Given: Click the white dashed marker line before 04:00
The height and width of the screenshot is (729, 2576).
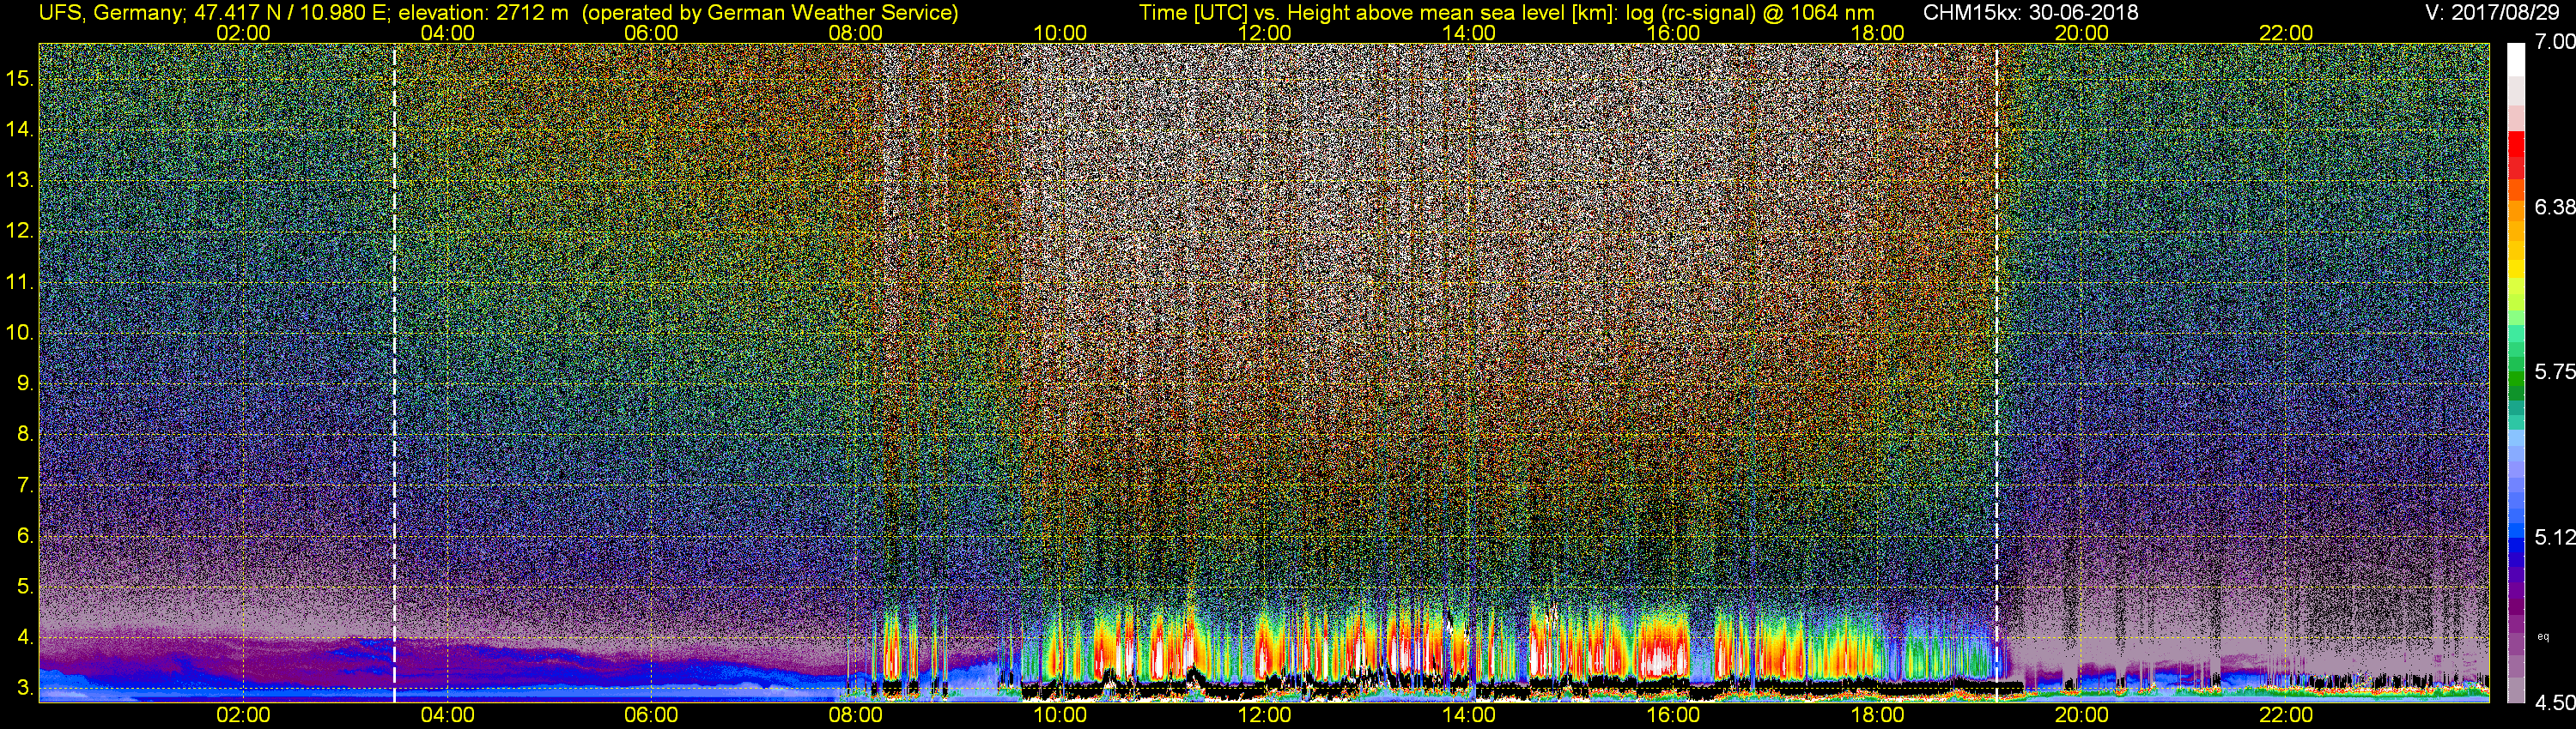Looking at the screenshot, I should point(394,372).
